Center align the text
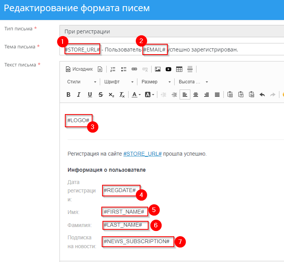This screenshot has width=284, height=262. (x=196, y=95)
